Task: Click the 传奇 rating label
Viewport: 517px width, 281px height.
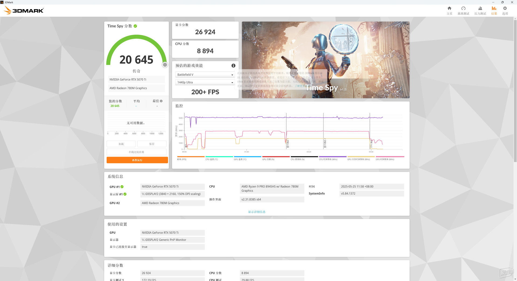Action: pos(136,71)
